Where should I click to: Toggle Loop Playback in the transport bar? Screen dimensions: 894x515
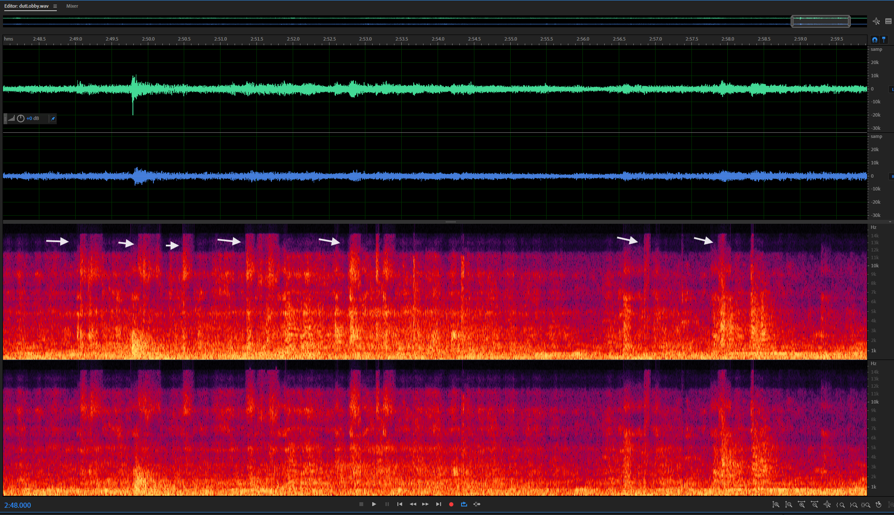464,504
